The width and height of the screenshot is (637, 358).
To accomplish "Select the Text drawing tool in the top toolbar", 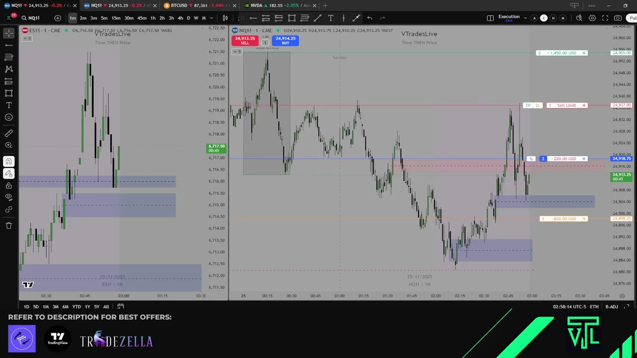I will pyautogui.click(x=330, y=18).
